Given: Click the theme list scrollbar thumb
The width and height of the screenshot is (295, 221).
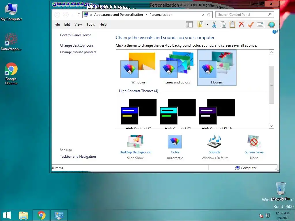Looking at the screenshot, I should [271, 85].
